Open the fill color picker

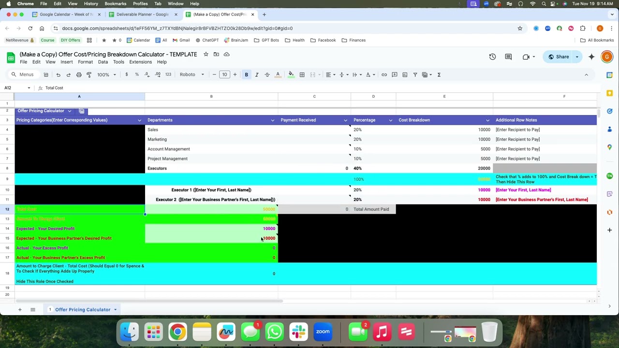tap(291, 74)
